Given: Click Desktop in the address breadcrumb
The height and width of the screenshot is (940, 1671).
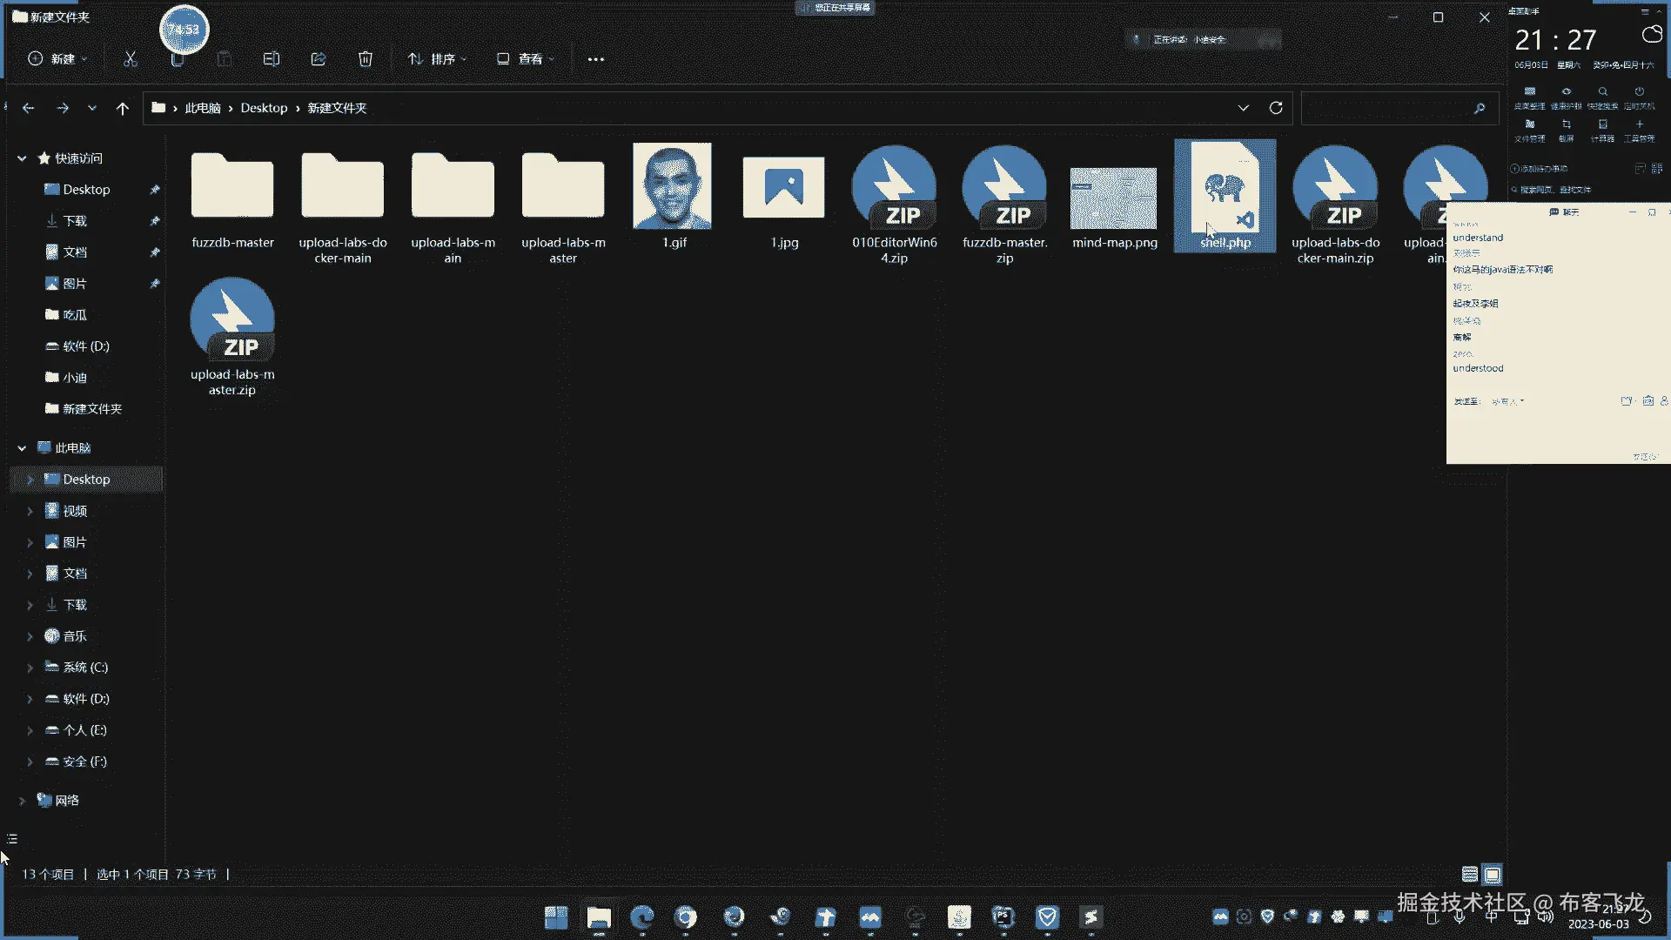Looking at the screenshot, I should (x=264, y=108).
